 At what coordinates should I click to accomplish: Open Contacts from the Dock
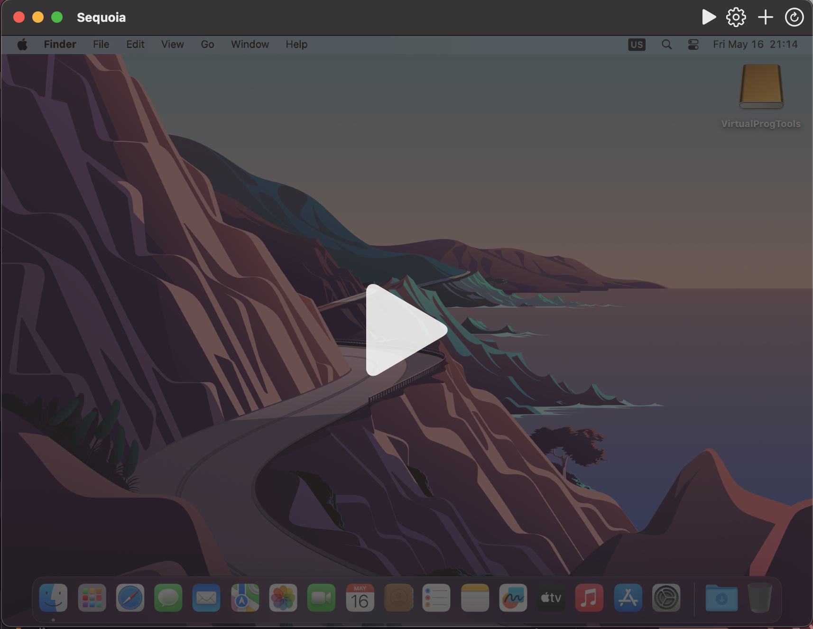[x=398, y=598]
